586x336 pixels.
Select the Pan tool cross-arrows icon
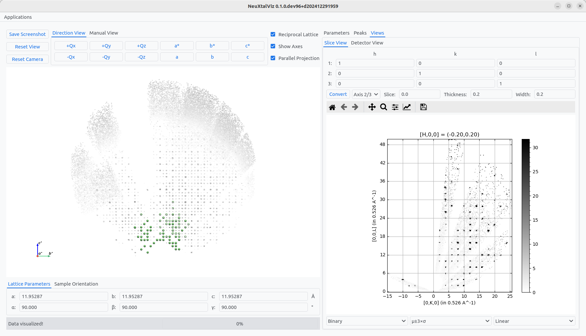pos(372,107)
